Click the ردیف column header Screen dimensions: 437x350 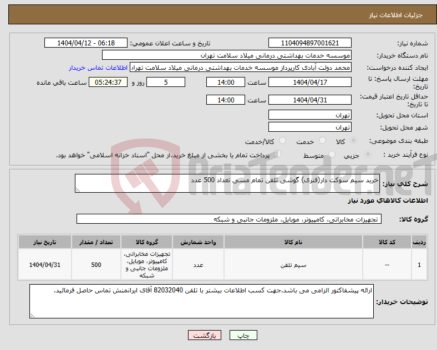point(419,242)
